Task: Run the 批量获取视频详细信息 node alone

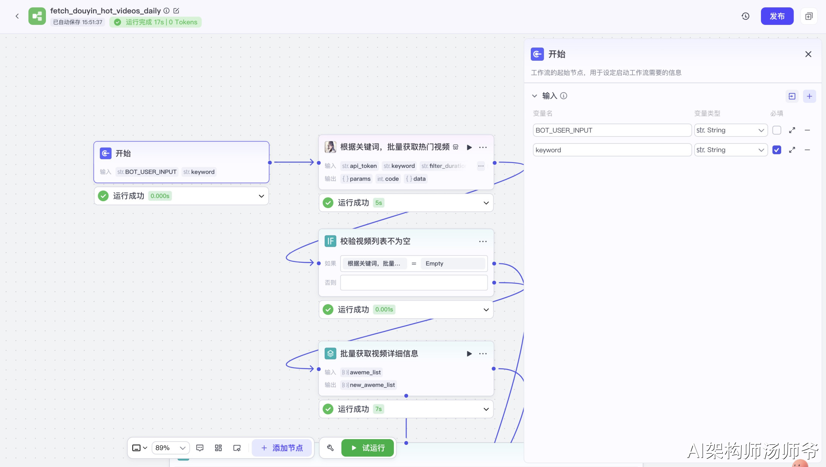Action: click(x=469, y=353)
